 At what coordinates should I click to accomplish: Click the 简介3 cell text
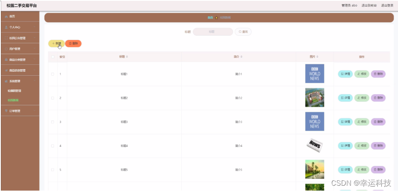coord(239,122)
